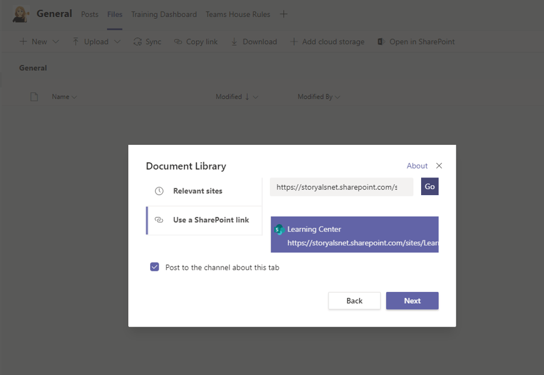Expand the Upload dropdown chevron
This screenshot has height=375, width=544.
tap(117, 42)
